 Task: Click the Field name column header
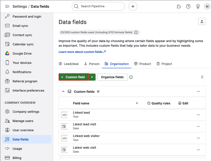tap(81, 103)
